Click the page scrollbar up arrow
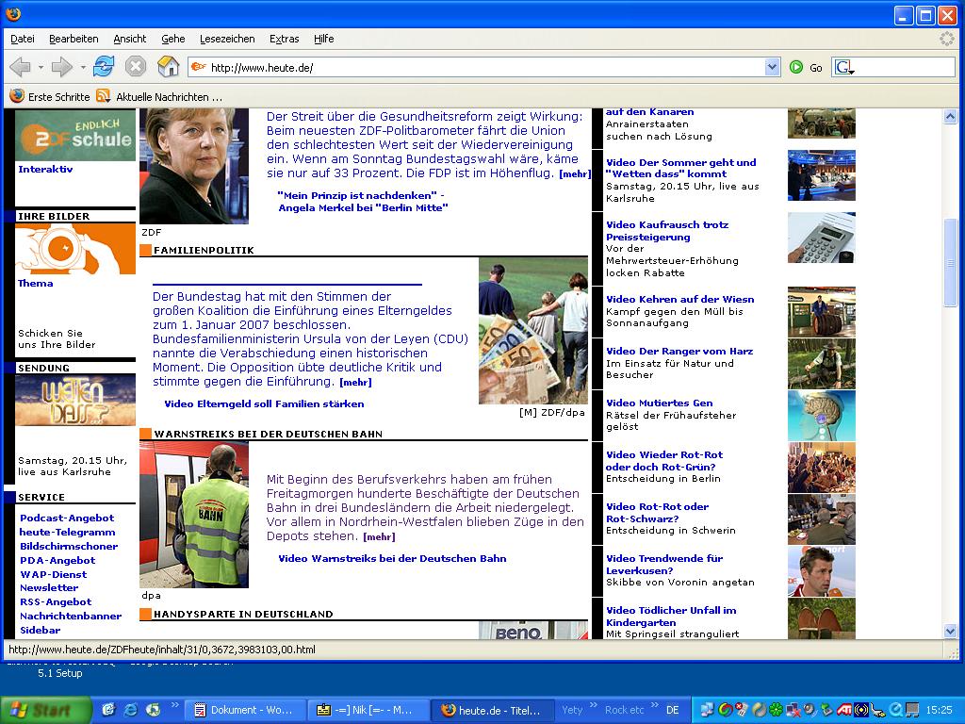This screenshot has height=724, width=965. [x=950, y=116]
